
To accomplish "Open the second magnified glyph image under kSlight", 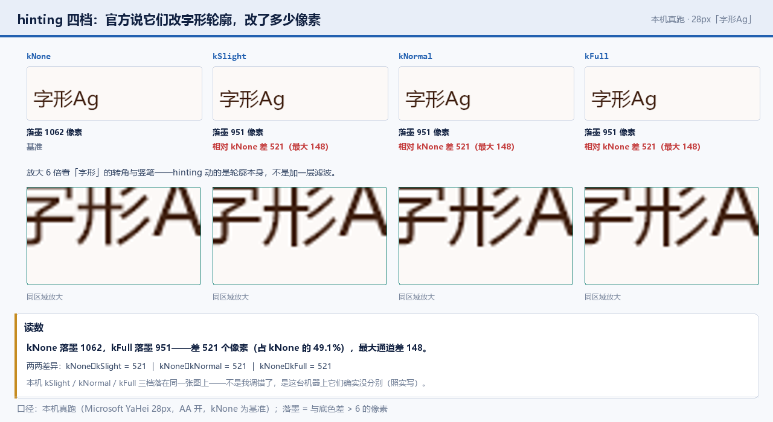I will pos(300,236).
